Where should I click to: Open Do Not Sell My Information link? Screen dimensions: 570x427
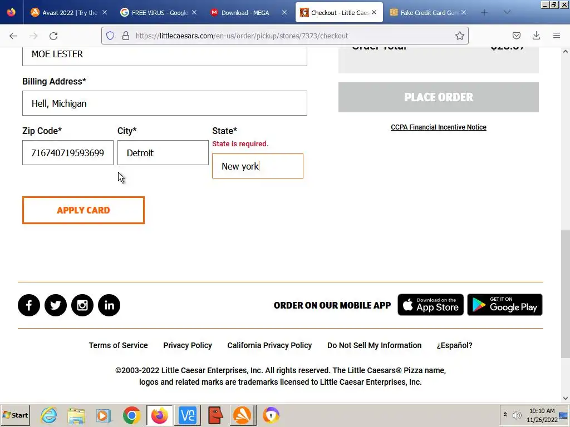coord(375,345)
